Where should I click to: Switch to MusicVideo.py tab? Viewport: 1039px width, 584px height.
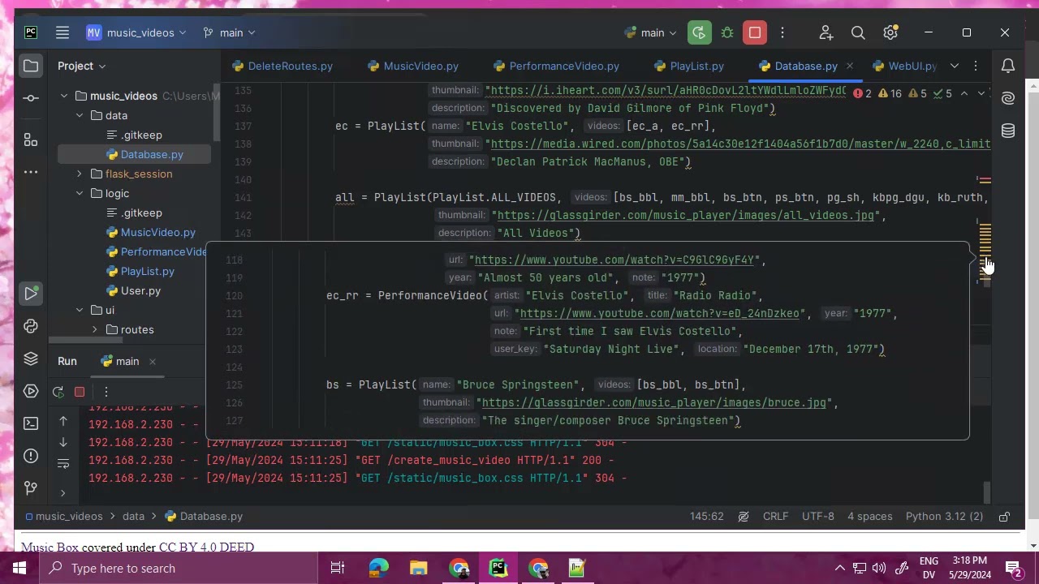[x=413, y=66]
